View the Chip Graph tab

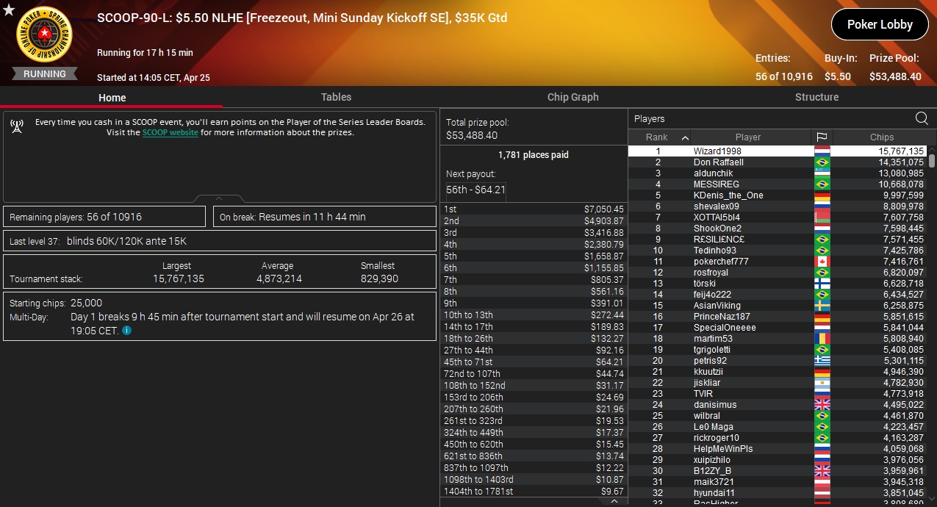(x=573, y=97)
